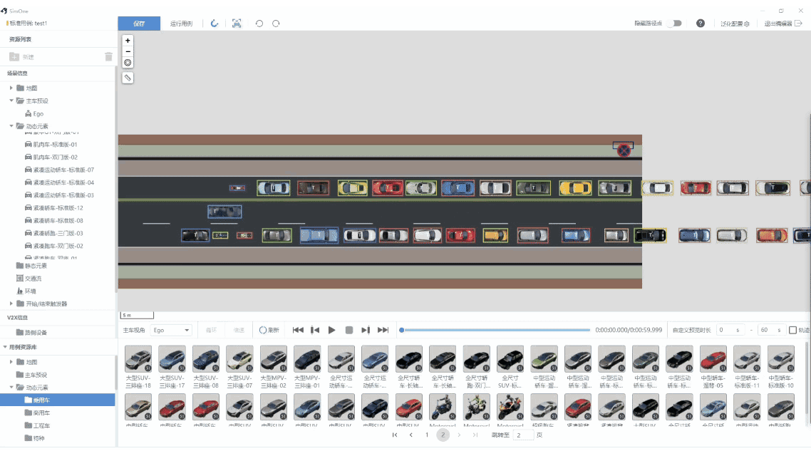
Task: Open the 静态元素 folder in scene info
Action: (x=31, y=266)
